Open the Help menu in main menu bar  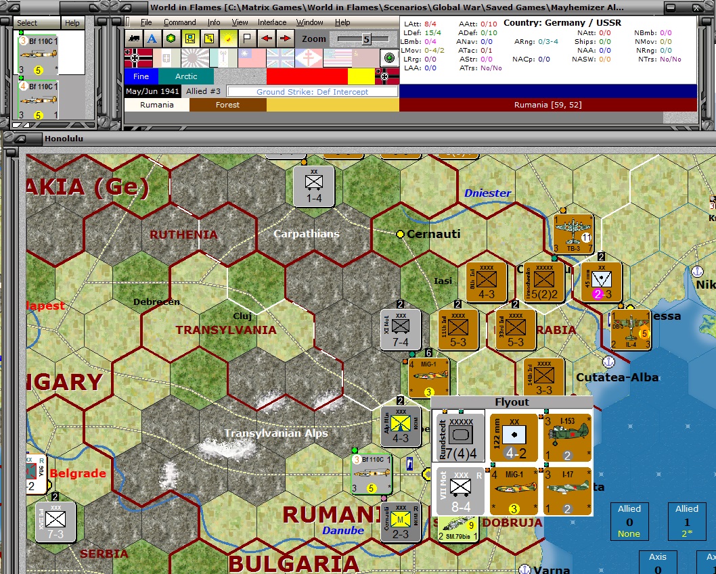(x=342, y=22)
